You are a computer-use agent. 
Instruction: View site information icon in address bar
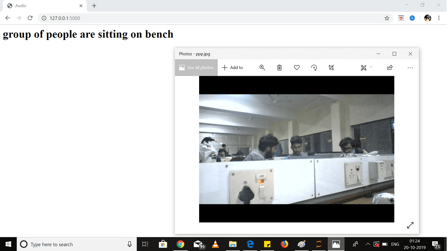point(44,18)
